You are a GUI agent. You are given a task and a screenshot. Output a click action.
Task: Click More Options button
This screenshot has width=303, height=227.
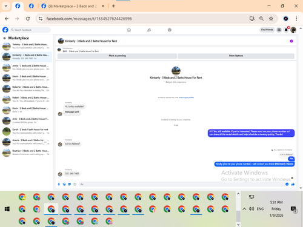(x=236, y=56)
